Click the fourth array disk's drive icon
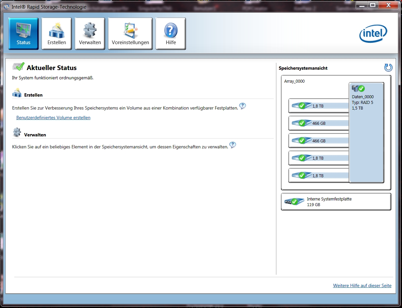 [301, 158]
